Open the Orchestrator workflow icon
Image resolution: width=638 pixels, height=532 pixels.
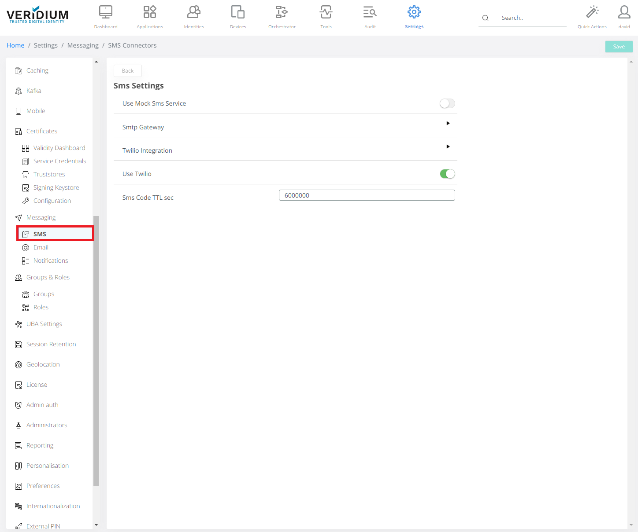pyautogui.click(x=282, y=12)
